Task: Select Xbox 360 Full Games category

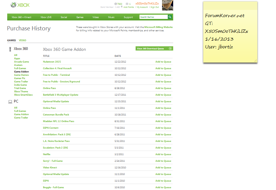Action: tap(20, 68)
